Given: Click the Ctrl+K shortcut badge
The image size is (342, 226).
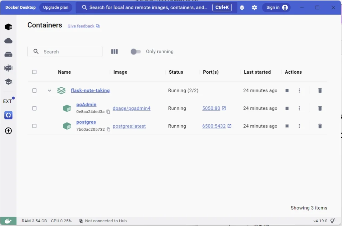Looking at the screenshot, I should (x=222, y=7).
